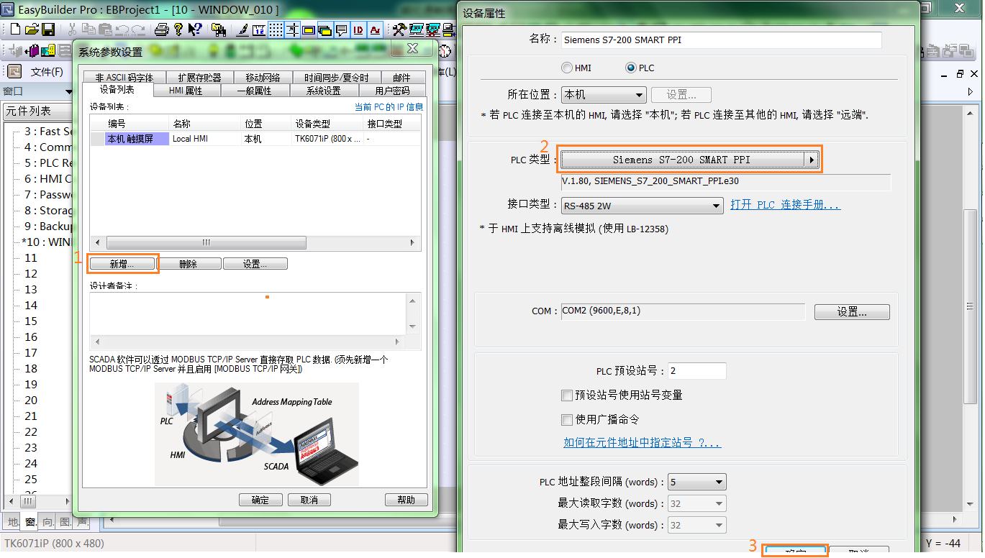Enable the 预设站号使用站号变量 checkbox
The width and height of the screenshot is (985, 558).
(x=567, y=395)
